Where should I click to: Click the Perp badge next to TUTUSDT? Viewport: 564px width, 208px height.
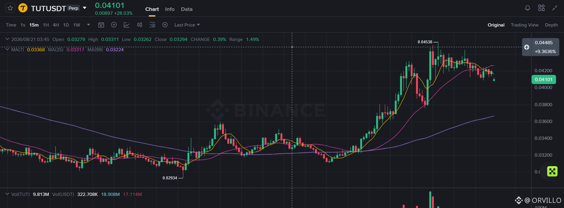click(74, 8)
